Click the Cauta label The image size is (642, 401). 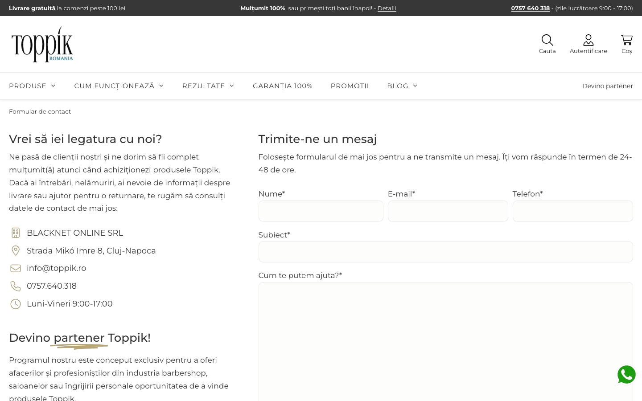coord(547,51)
